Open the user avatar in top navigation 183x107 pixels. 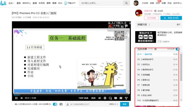pyautogui.click(x=136, y=3)
